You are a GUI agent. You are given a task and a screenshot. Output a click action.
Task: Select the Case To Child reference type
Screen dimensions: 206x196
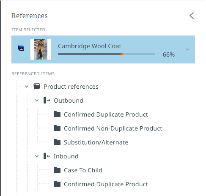[83, 170]
